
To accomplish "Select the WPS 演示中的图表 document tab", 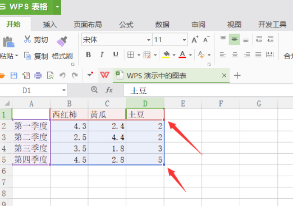I will click(x=171, y=76).
